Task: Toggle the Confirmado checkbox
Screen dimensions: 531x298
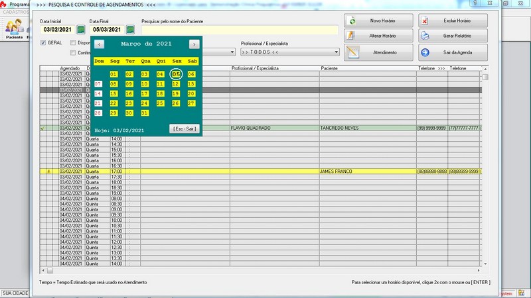Action: (73, 53)
